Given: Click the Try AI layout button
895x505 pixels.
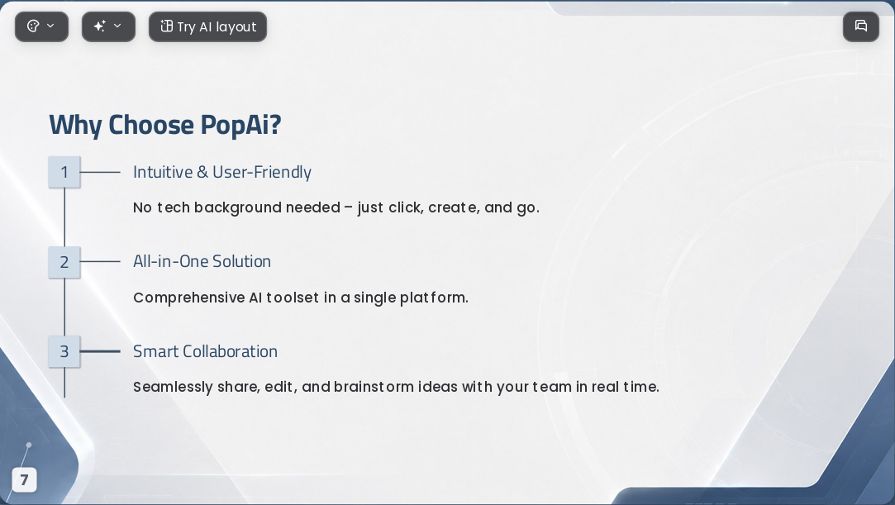Looking at the screenshot, I should coord(207,26).
